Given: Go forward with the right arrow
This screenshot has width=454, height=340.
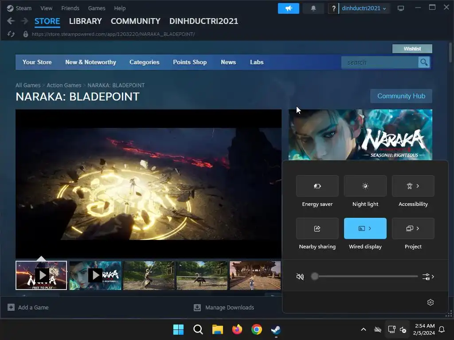Looking at the screenshot, I should (x=25, y=21).
